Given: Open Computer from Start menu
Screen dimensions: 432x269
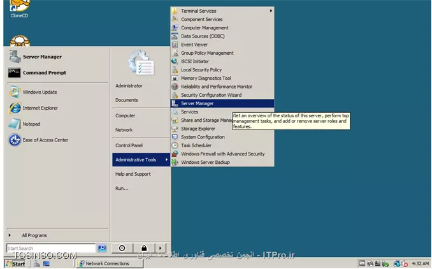Looking at the screenshot, I should [141, 116].
